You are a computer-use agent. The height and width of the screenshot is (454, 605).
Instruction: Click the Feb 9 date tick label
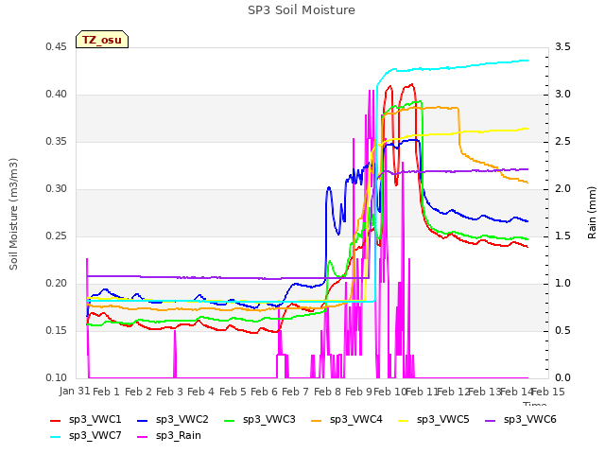point(358,392)
